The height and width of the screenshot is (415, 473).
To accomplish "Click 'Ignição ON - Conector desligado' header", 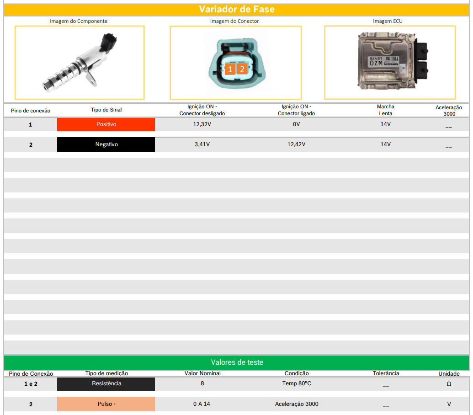I will [202, 110].
